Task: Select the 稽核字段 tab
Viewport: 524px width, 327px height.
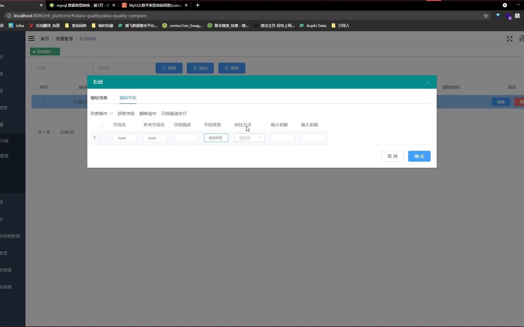Action: click(x=128, y=98)
